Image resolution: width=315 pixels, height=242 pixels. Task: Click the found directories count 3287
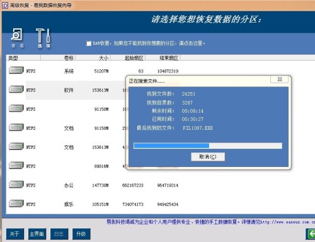click(187, 103)
